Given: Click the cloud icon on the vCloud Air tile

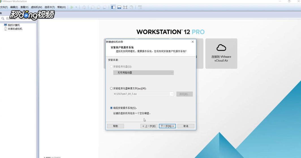Looking at the screenshot, I should tap(221, 47).
